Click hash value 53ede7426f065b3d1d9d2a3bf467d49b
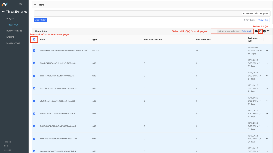Screen dimensions: 273x153 [x=58, y=63]
